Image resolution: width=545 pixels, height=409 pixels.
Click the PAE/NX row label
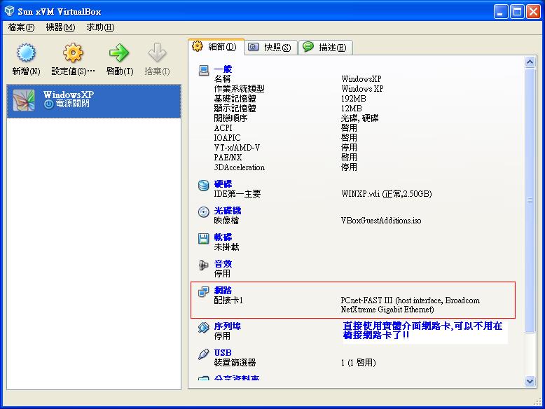tap(228, 158)
